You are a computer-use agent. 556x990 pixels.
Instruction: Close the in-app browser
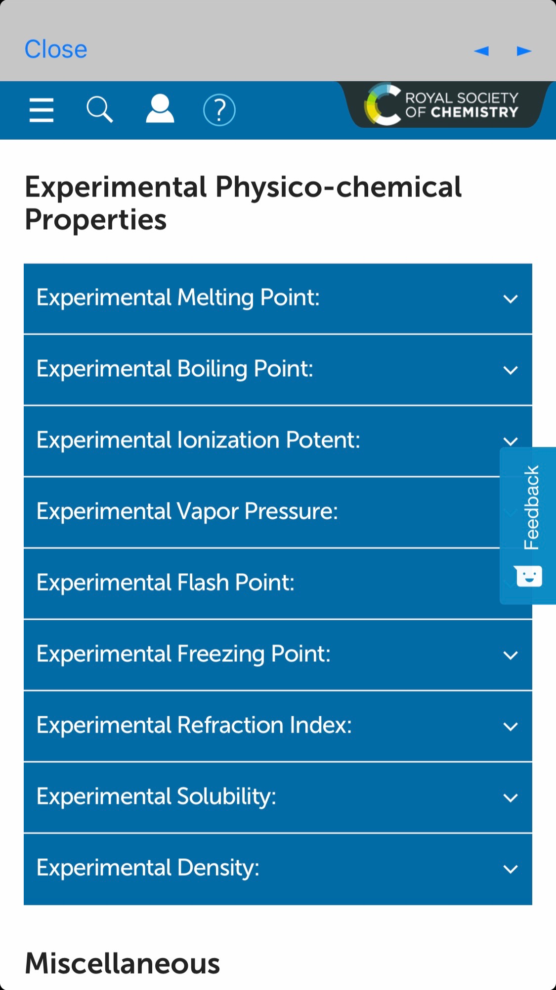[56, 49]
